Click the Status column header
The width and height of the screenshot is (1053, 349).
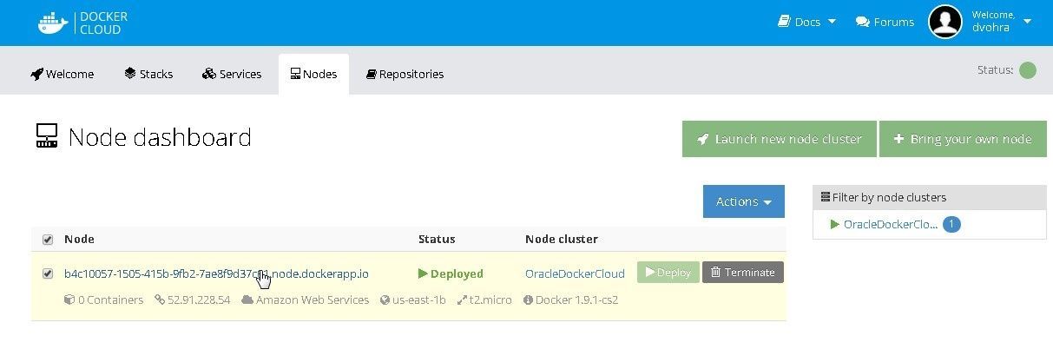coord(437,239)
